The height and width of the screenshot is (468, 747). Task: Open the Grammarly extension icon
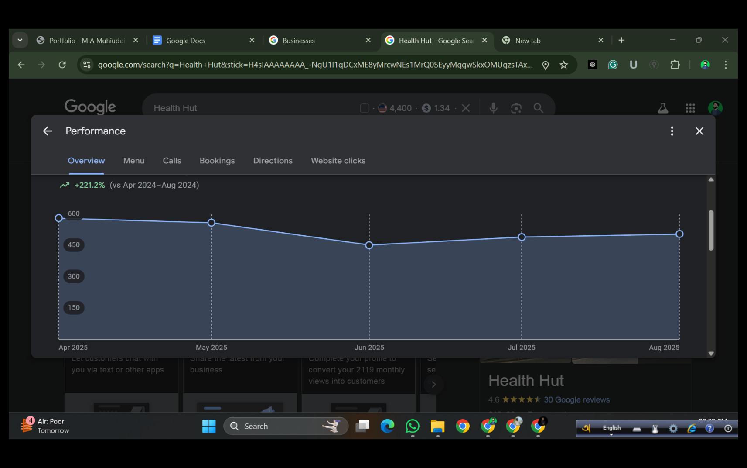click(x=613, y=65)
